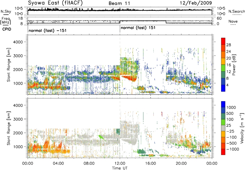Click the blue top of the velocity colorbar
This screenshot has height=170, width=245.
(223, 104)
